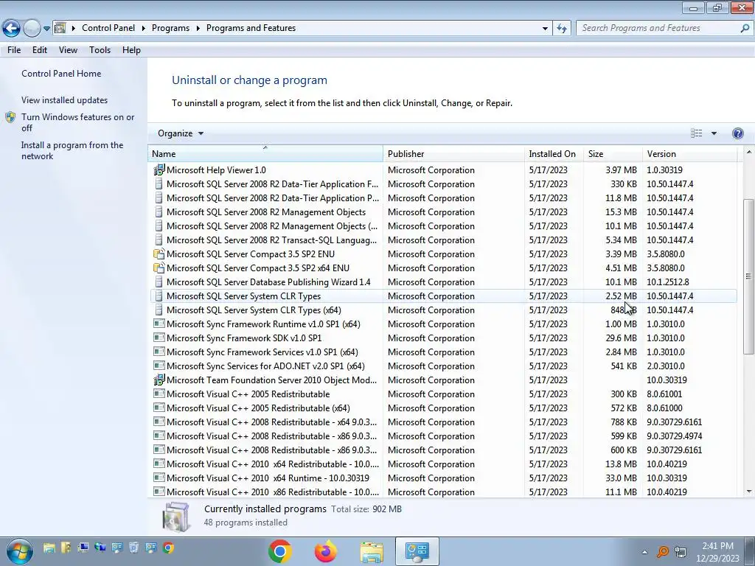Select Microsoft SQL Server 2008 R2 Management Objects
Viewport: 755px width, 566px height.
pyautogui.click(x=443, y=212)
